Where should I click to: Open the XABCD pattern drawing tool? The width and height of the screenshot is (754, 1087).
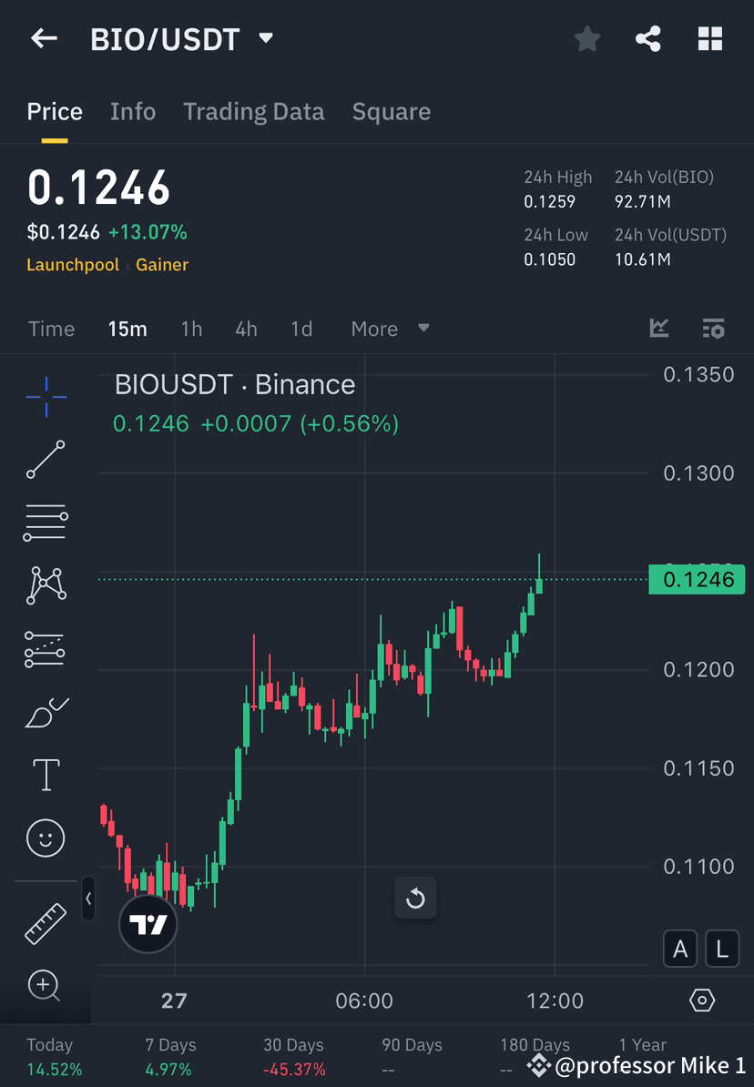tap(46, 585)
